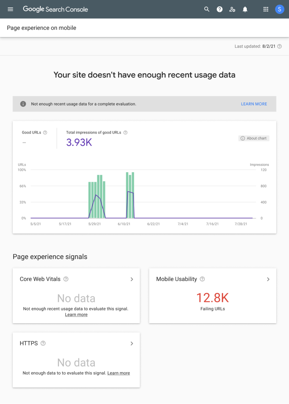Open the notifications bell
Screen dimensions: 289x404
[x=245, y=9]
